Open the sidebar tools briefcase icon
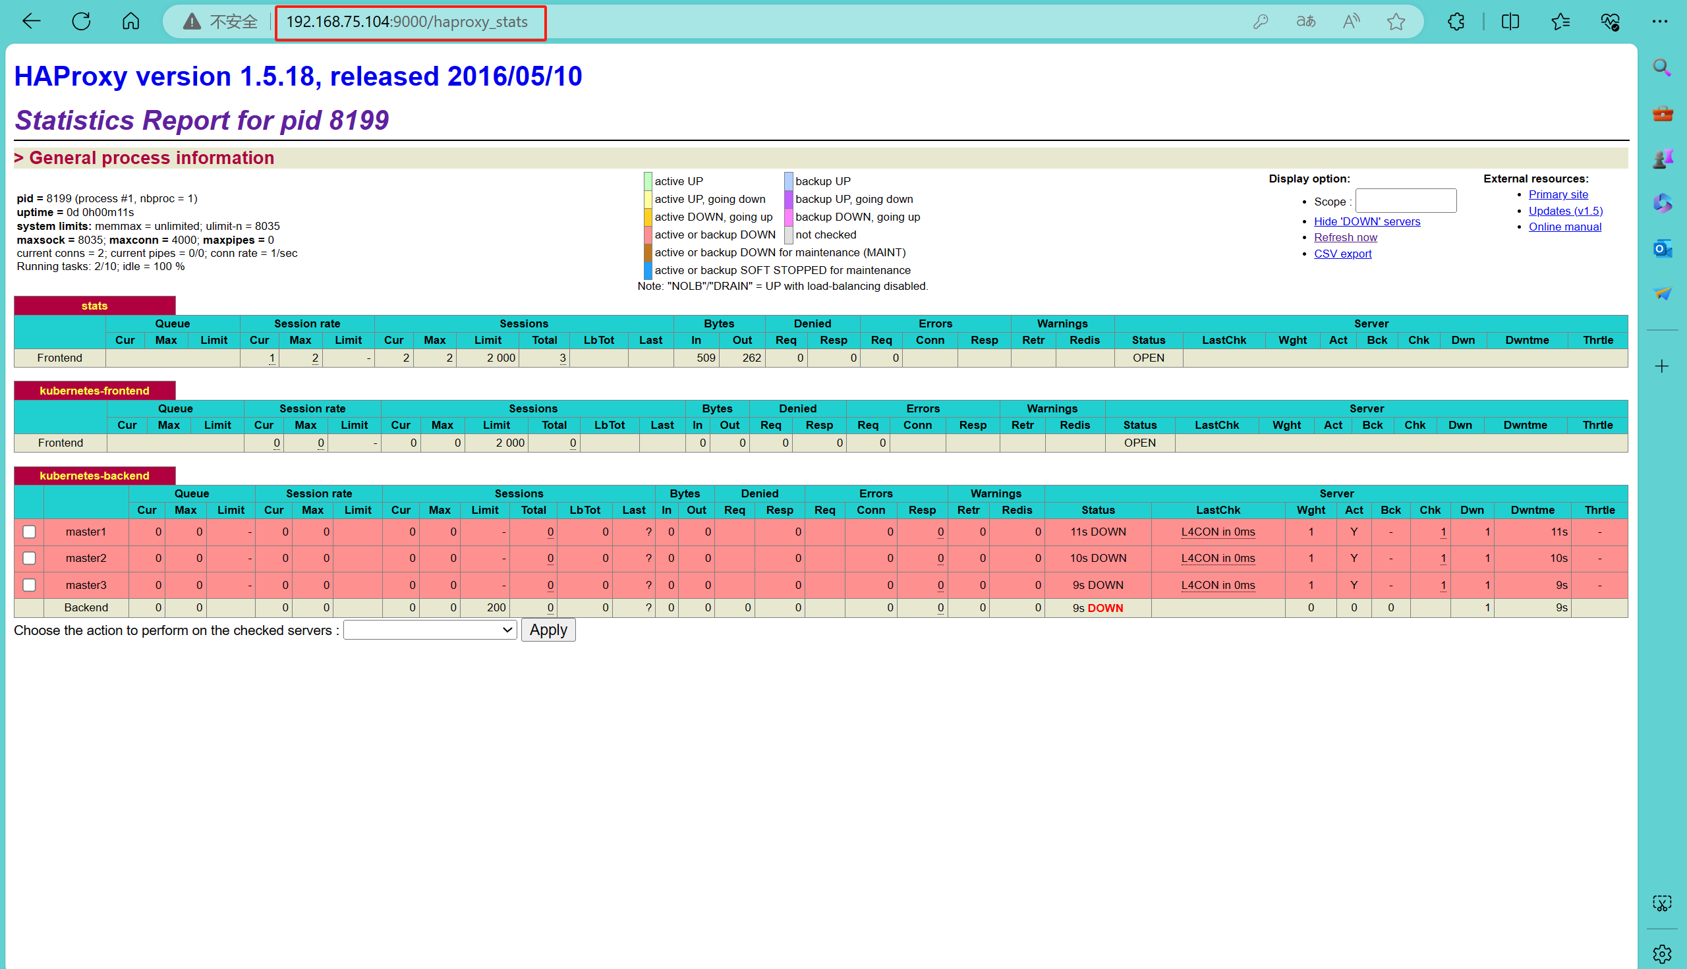 tap(1662, 113)
